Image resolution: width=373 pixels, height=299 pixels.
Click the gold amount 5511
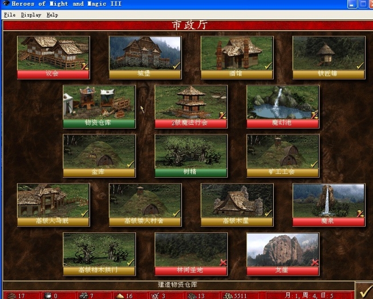tap(240, 296)
